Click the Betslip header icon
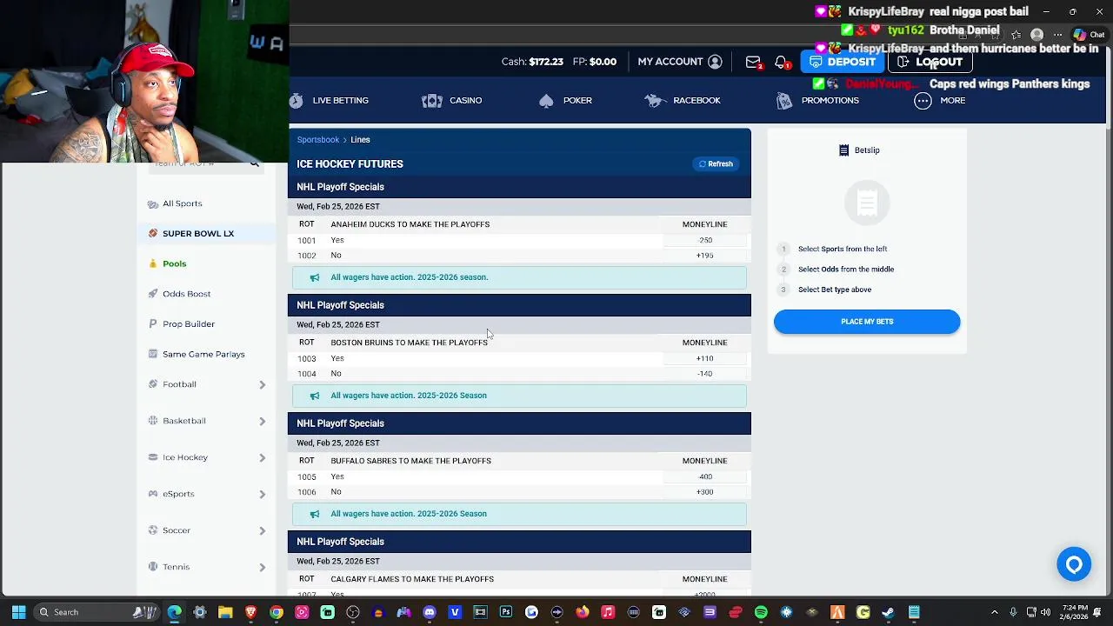Viewport: 1113px width, 626px height. [x=843, y=150]
